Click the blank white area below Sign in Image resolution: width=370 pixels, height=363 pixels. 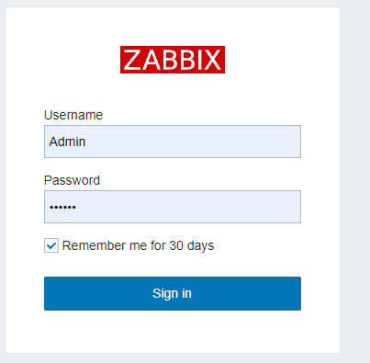pyautogui.click(x=173, y=332)
